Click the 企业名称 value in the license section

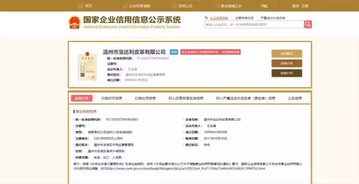(222, 119)
